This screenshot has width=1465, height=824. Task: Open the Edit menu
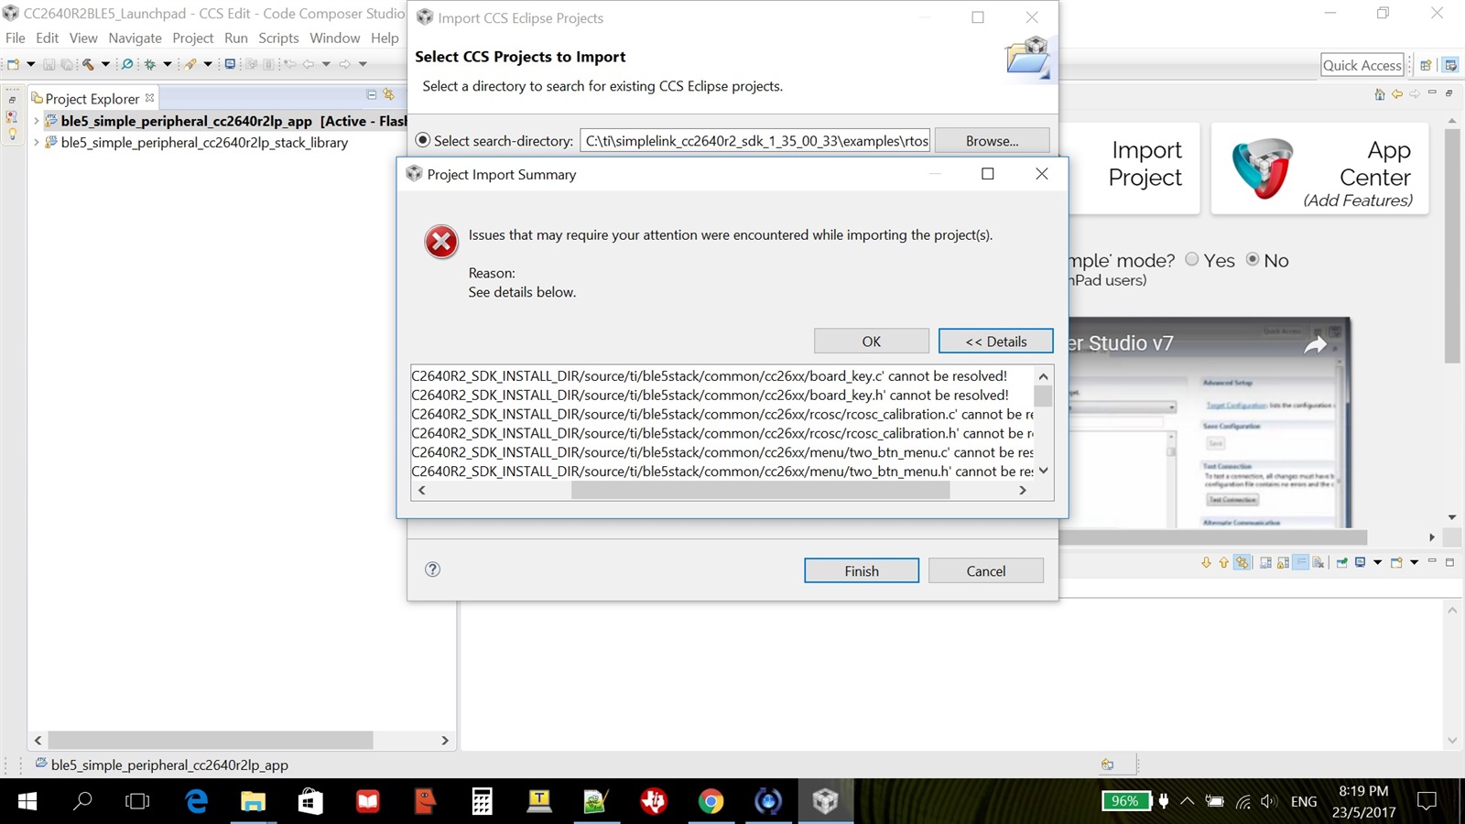[x=47, y=38]
